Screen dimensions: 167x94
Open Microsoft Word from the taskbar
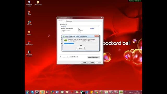coord(57,92)
